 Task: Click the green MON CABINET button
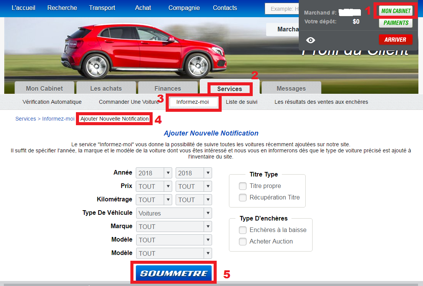pyautogui.click(x=396, y=11)
